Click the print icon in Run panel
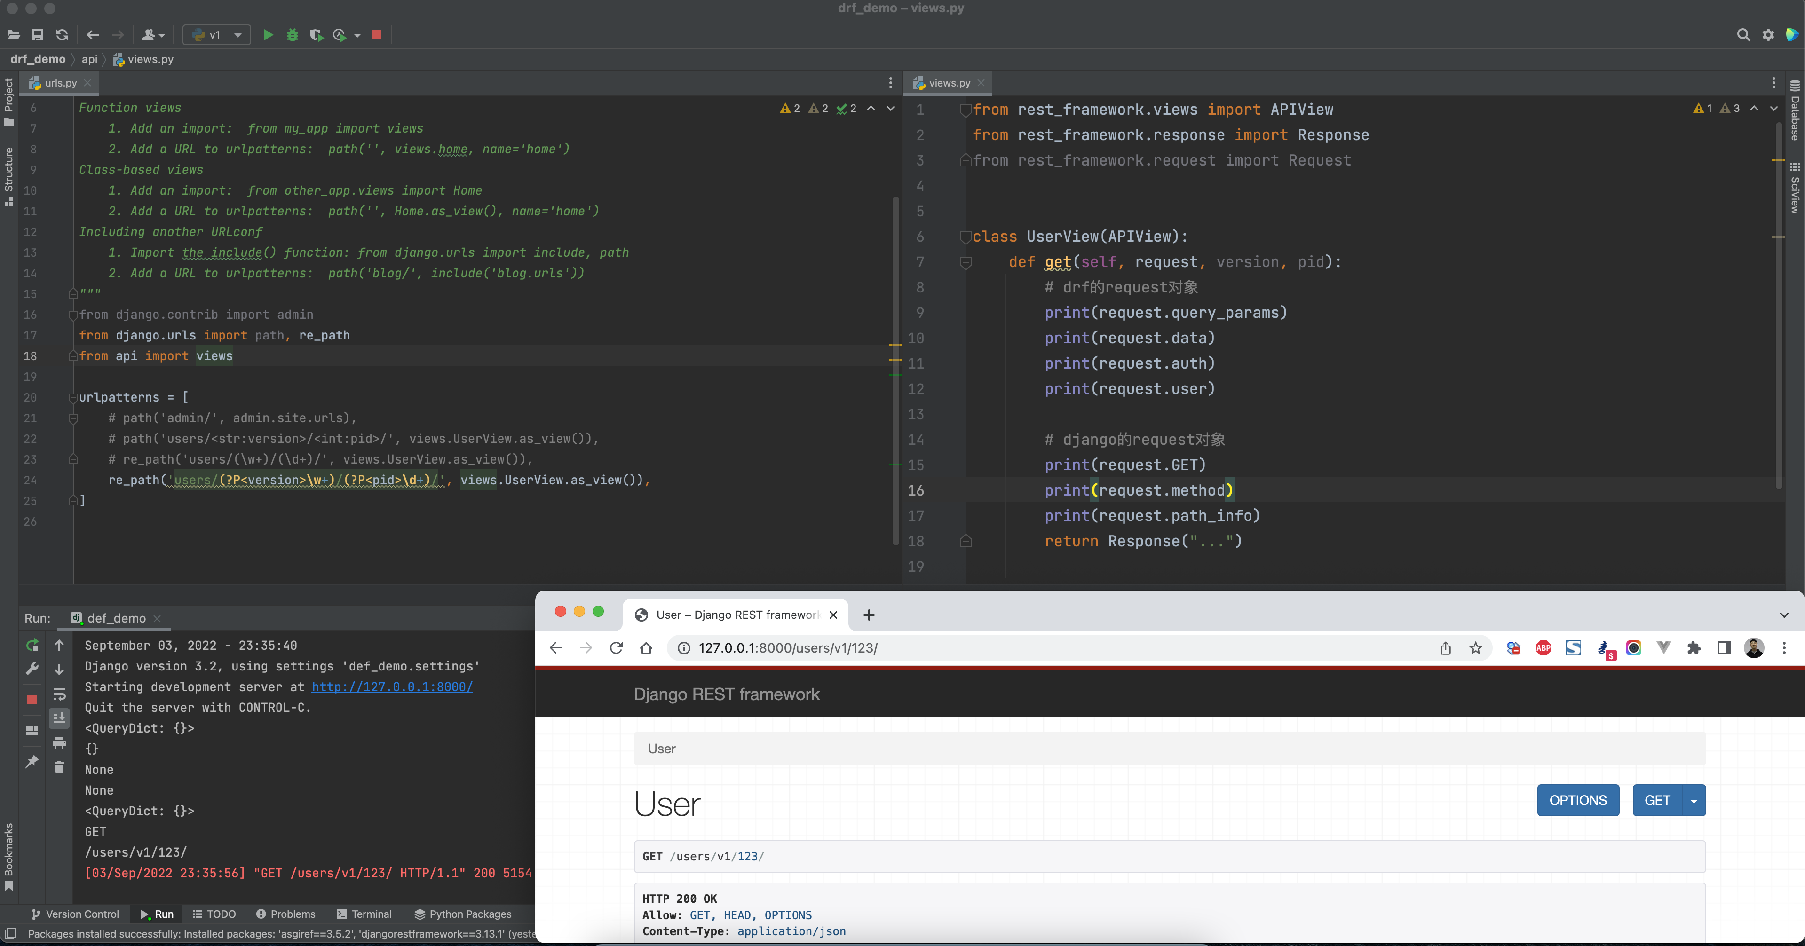 coord(60,743)
